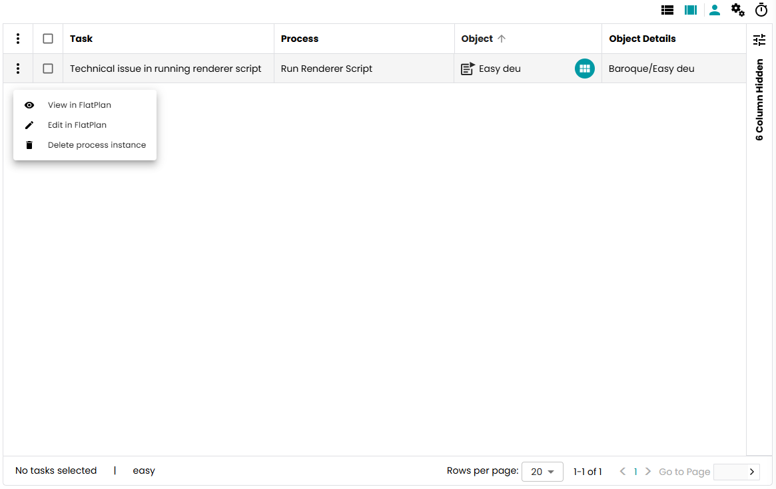Switch to column board view icon
This screenshot has width=776, height=489.
click(691, 10)
